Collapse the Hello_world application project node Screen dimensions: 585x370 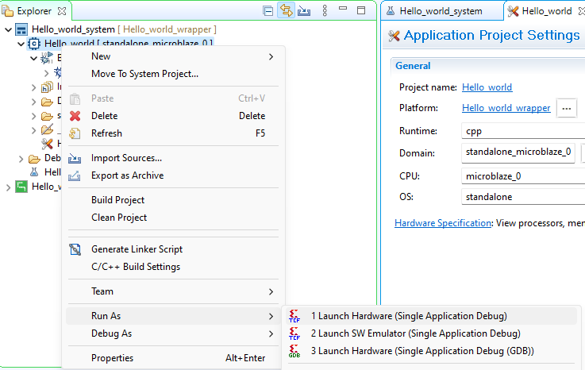pos(21,44)
